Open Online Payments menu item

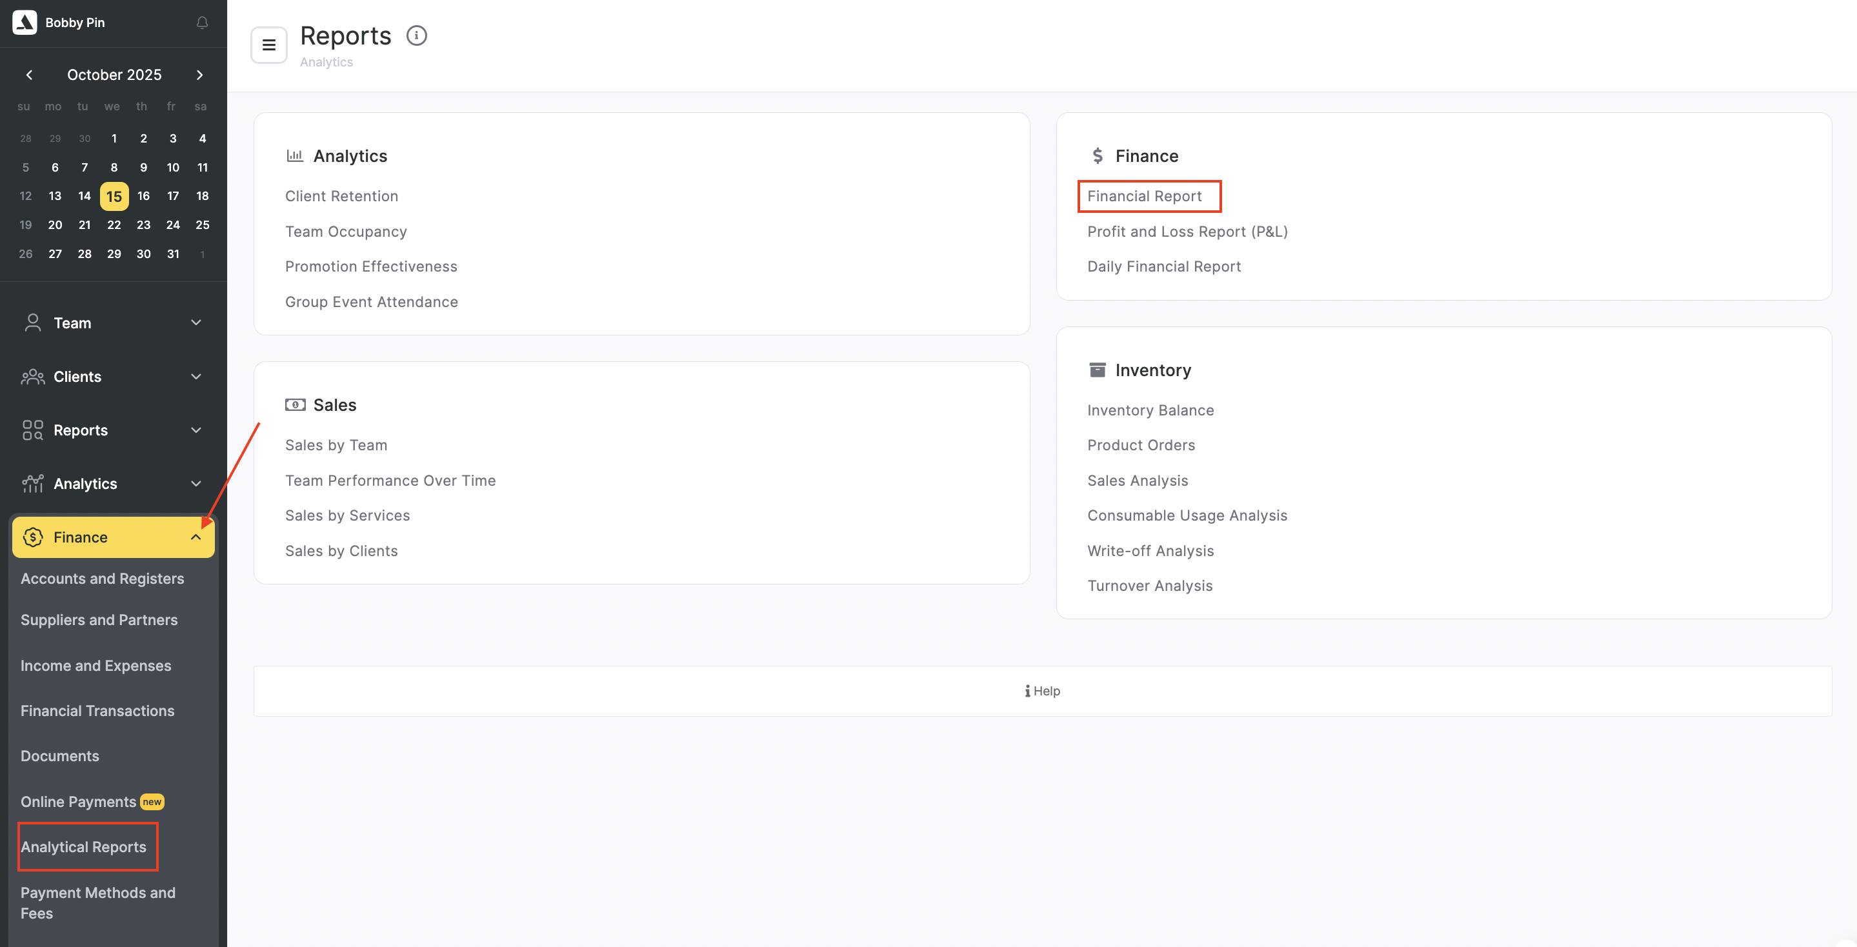coord(78,801)
